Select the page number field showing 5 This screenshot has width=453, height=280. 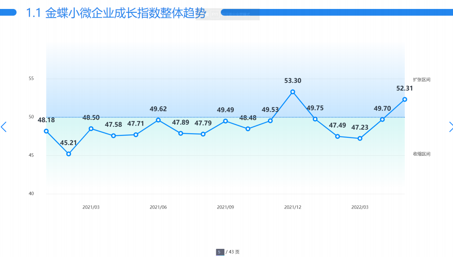pos(220,252)
